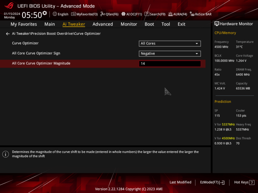The image size is (258, 193).
Task: Open time settings gear icon
Action: click(45, 13)
